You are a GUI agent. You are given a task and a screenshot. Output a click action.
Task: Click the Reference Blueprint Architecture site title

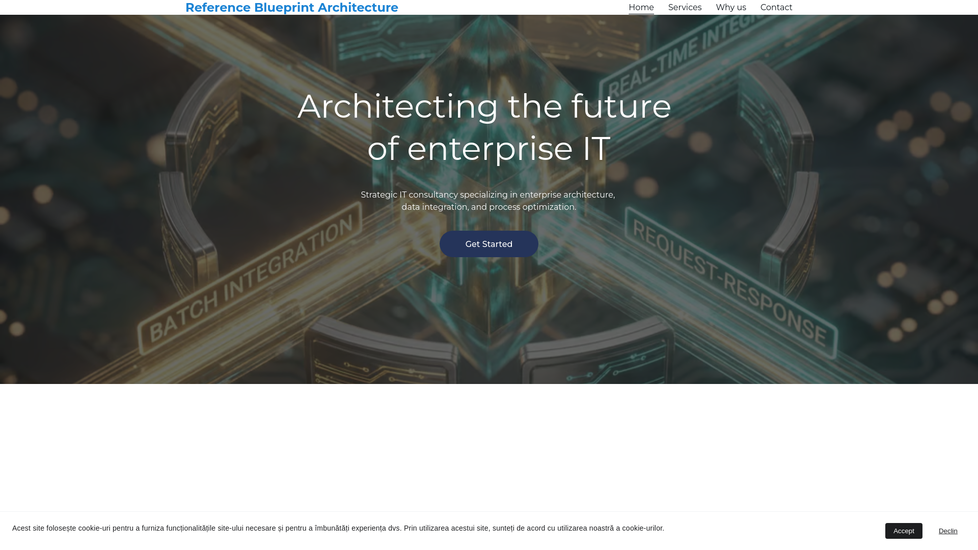(x=291, y=7)
